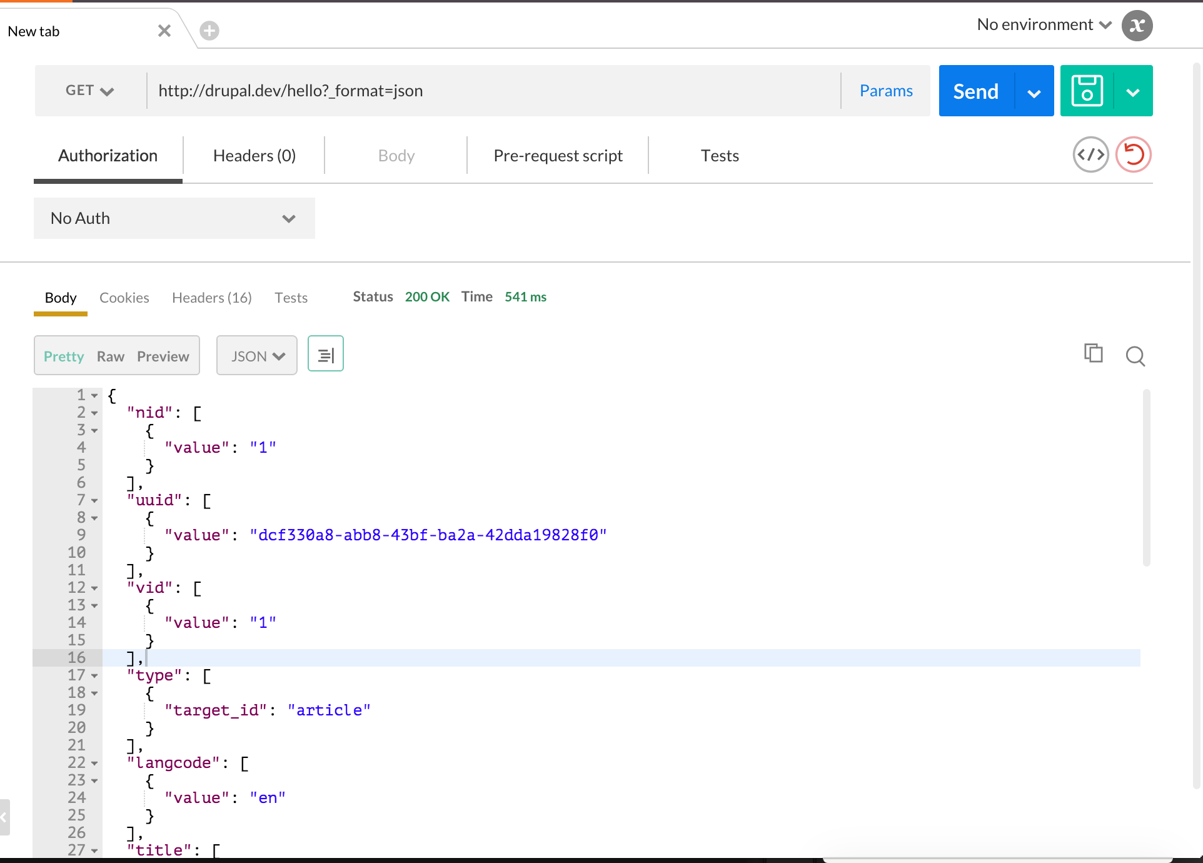This screenshot has width=1203, height=863.
Task: Open the request Tests tab
Action: click(720, 156)
